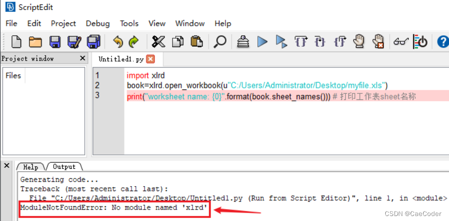This screenshot has height=221, width=449.
Task: Undo the last edit
Action: pyautogui.click(x=117, y=42)
